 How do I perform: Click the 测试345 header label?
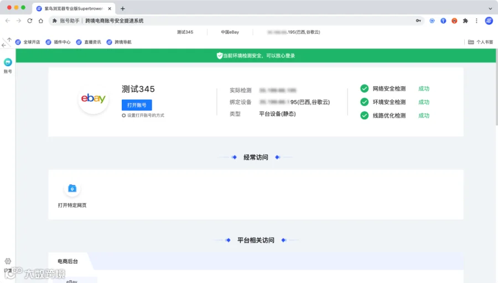(x=185, y=32)
